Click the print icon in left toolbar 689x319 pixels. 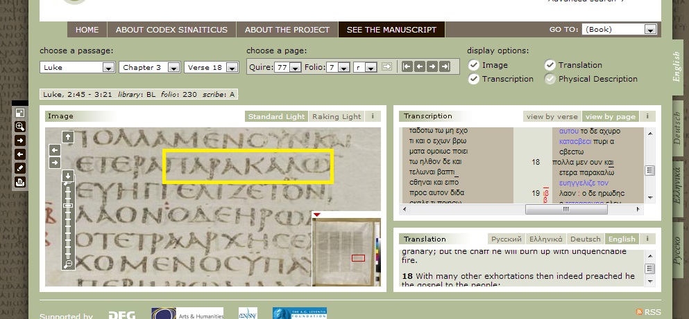point(19,182)
